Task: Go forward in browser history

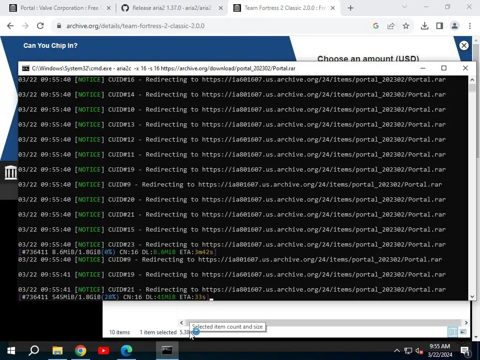Action: point(25,26)
